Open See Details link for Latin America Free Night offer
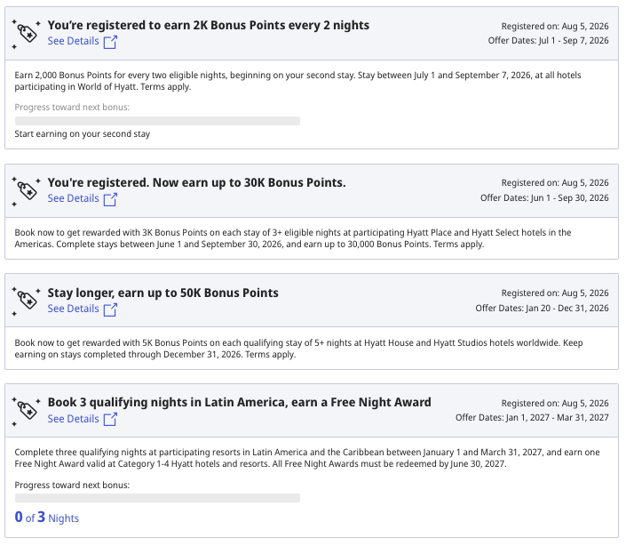626x546 pixels. (x=73, y=419)
